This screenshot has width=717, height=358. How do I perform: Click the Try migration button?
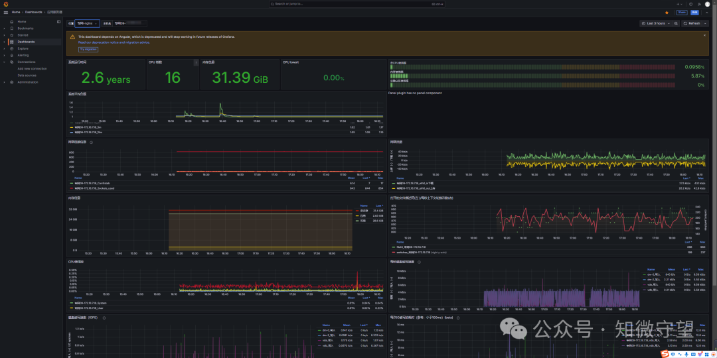tap(88, 49)
